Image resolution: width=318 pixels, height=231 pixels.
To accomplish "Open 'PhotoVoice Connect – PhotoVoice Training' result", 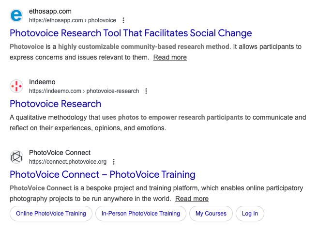I will tap(102, 174).
